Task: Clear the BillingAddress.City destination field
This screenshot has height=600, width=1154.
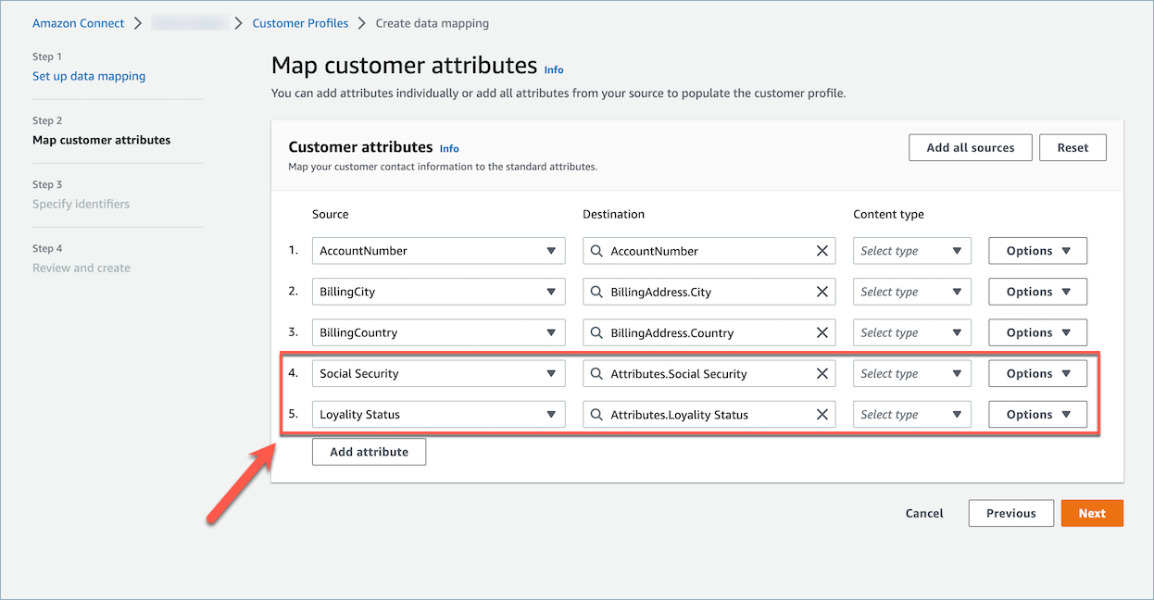Action: click(822, 292)
